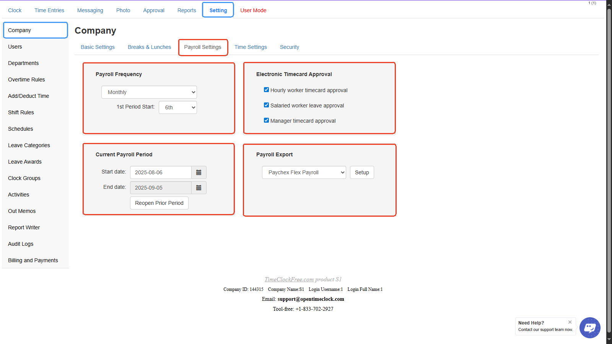Expand the Paychex Flex Payroll dropdown
Screen dimensions: 612x344
(304, 172)
